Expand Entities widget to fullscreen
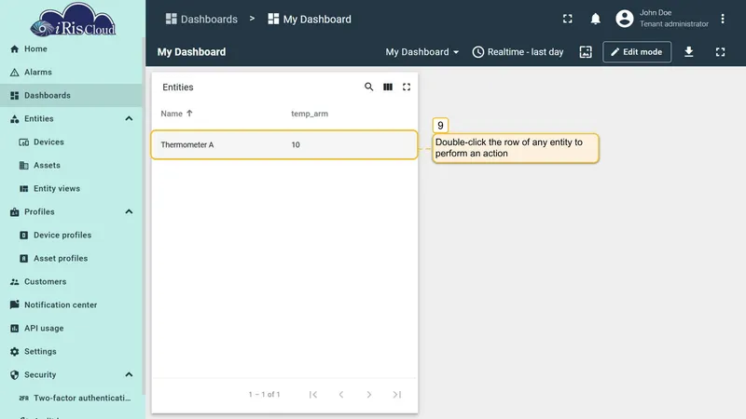Image resolution: width=746 pixels, height=419 pixels. click(407, 87)
